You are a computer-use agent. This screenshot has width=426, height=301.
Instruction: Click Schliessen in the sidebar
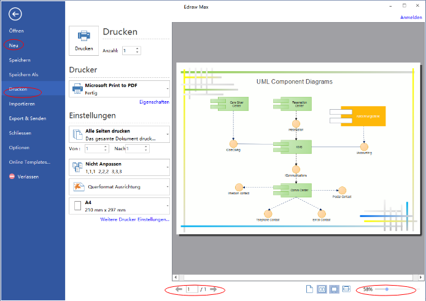click(x=20, y=133)
